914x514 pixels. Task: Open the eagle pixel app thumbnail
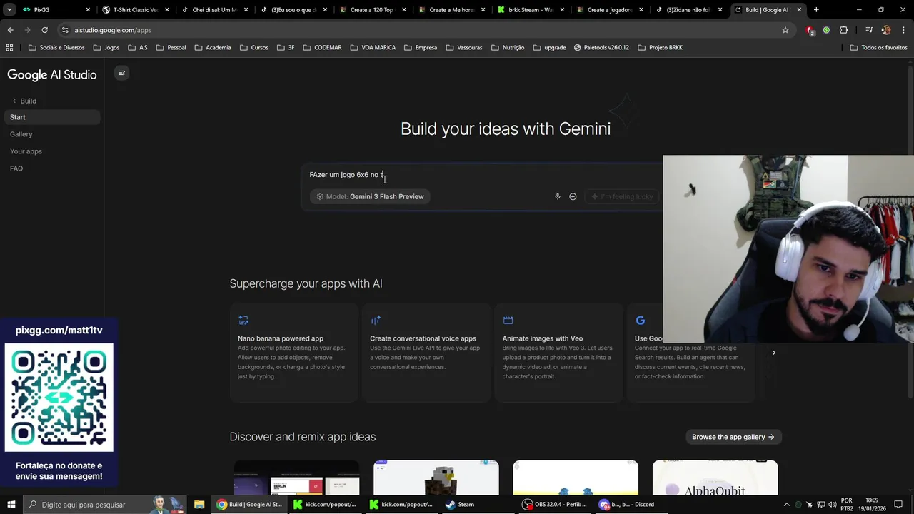tap(436, 478)
